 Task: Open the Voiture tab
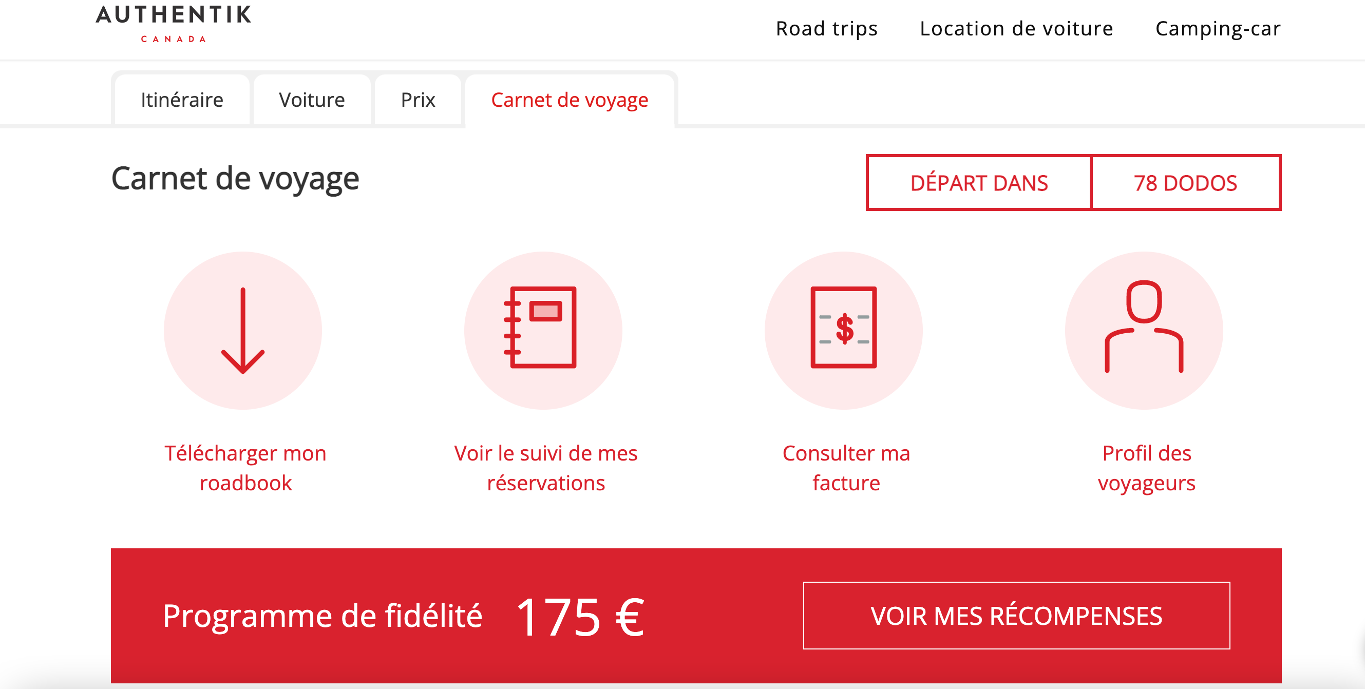[312, 100]
